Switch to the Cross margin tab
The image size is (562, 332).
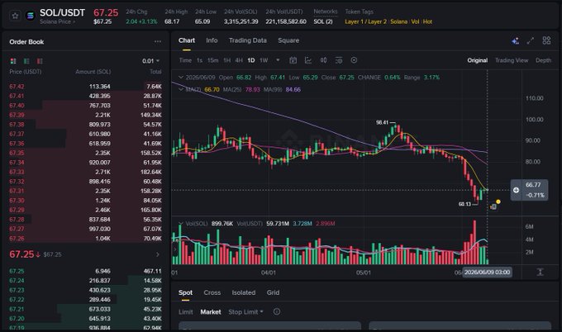(x=212, y=292)
